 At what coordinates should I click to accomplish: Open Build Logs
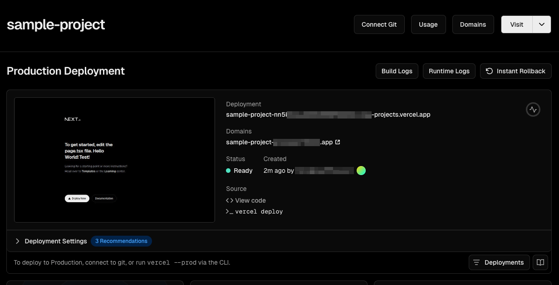397,71
